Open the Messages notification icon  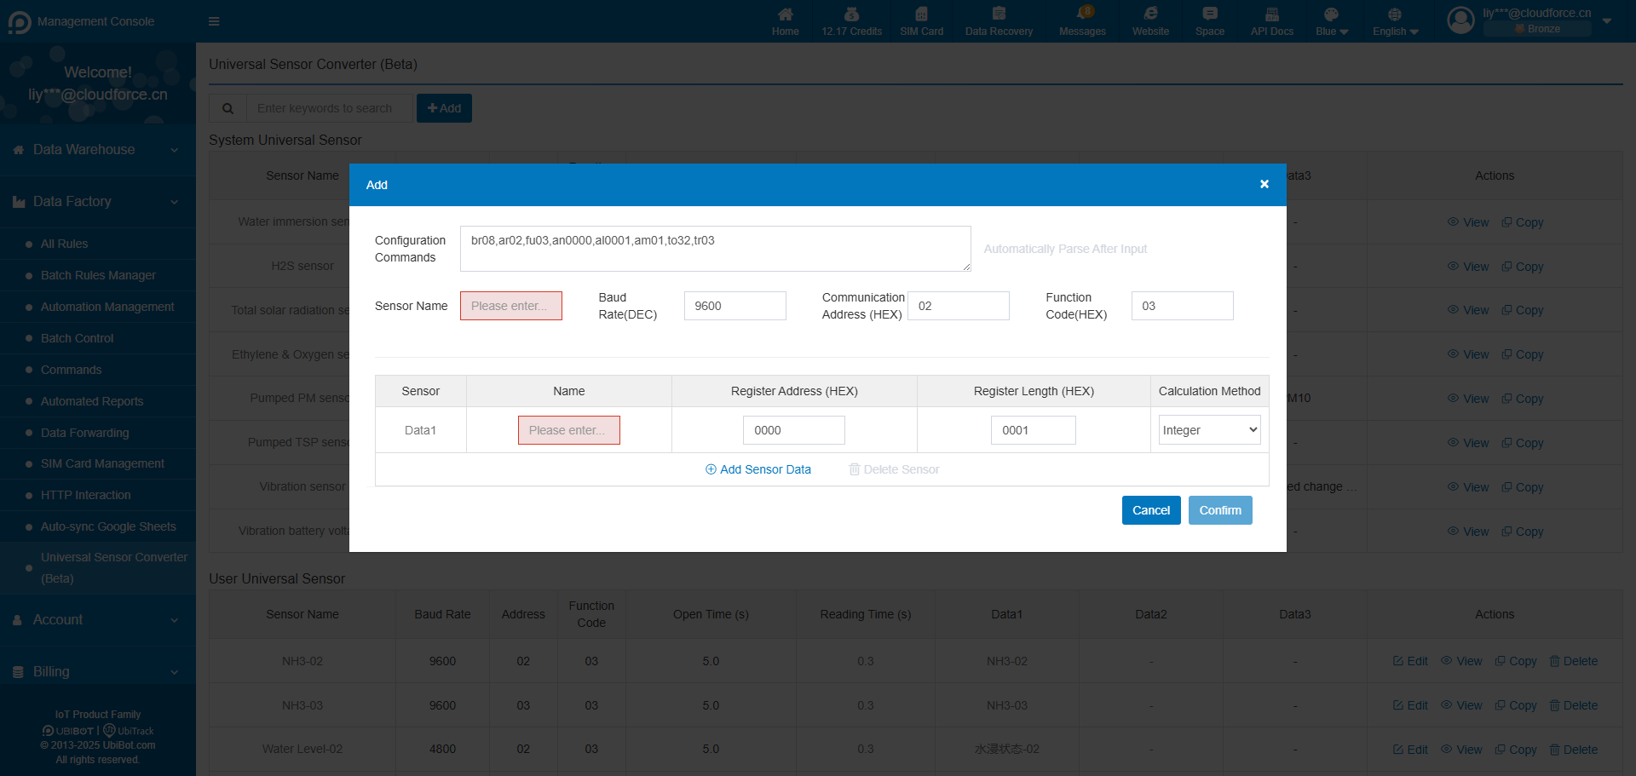click(x=1082, y=14)
